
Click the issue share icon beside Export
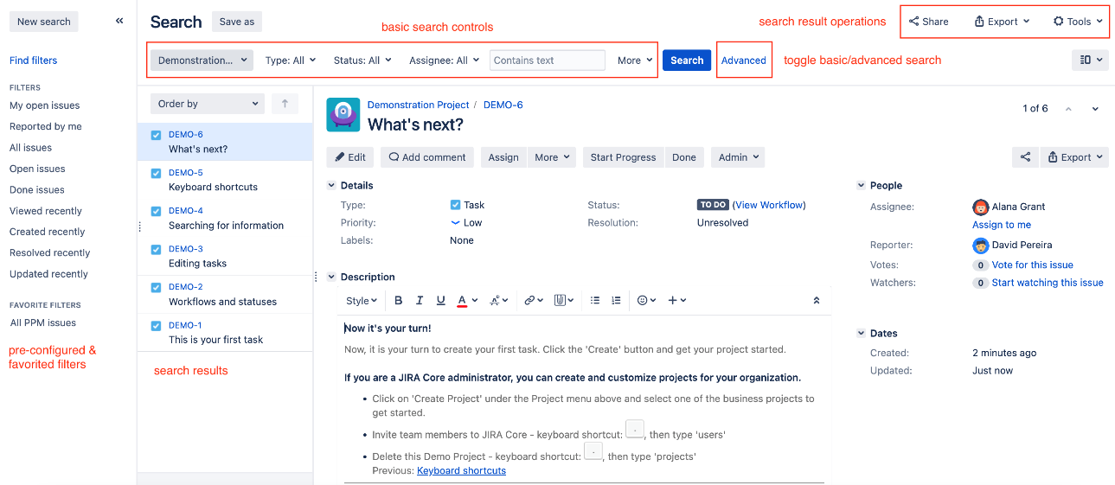pyautogui.click(x=1025, y=157)
